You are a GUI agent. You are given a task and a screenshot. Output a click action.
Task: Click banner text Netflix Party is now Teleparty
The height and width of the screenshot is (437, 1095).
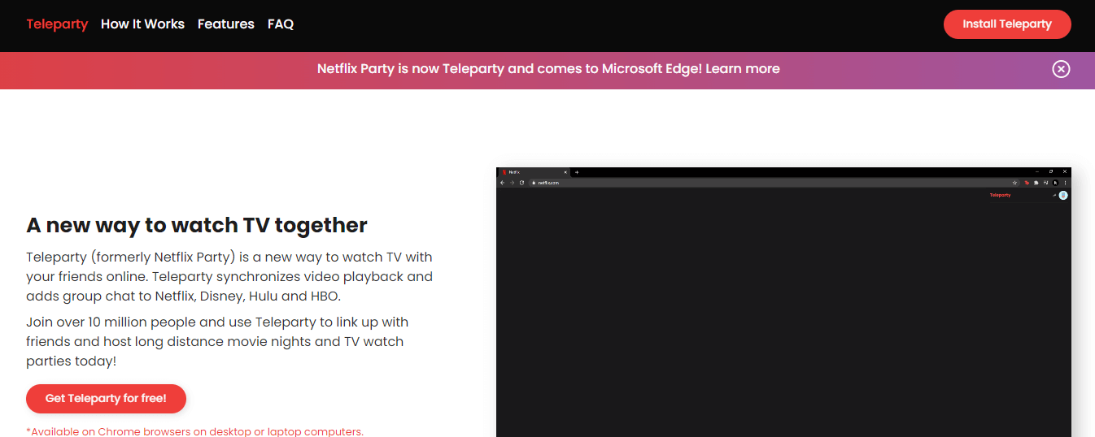click(411, 69)
